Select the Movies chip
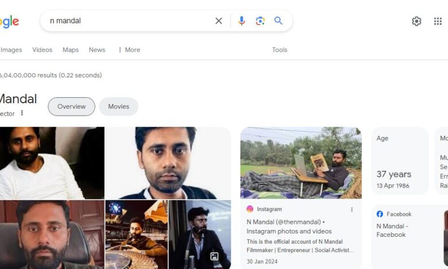 [x=118, y=106]
